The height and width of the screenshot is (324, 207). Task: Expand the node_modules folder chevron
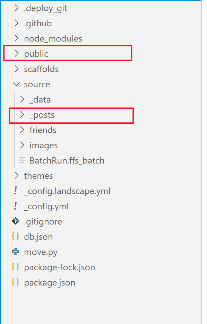pos(17,38)
